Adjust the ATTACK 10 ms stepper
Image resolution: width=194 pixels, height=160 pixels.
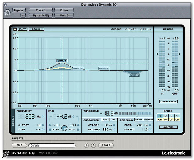pyautogui.click(x=114, y=125)
